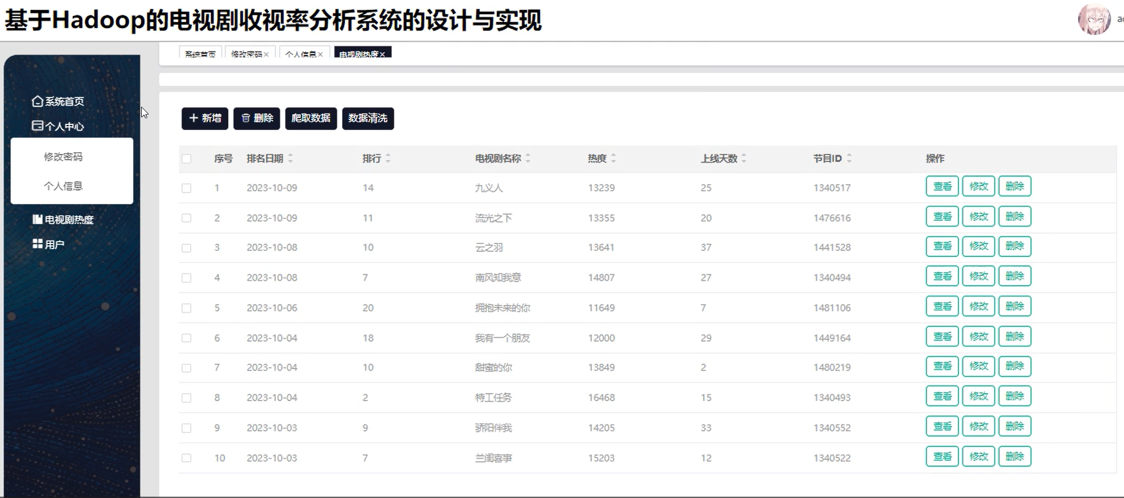Select the checkbox of the 南风知我意 row
Image resolution: width=1124 pixels, height=498 pixels.
[x=187, y=278]
